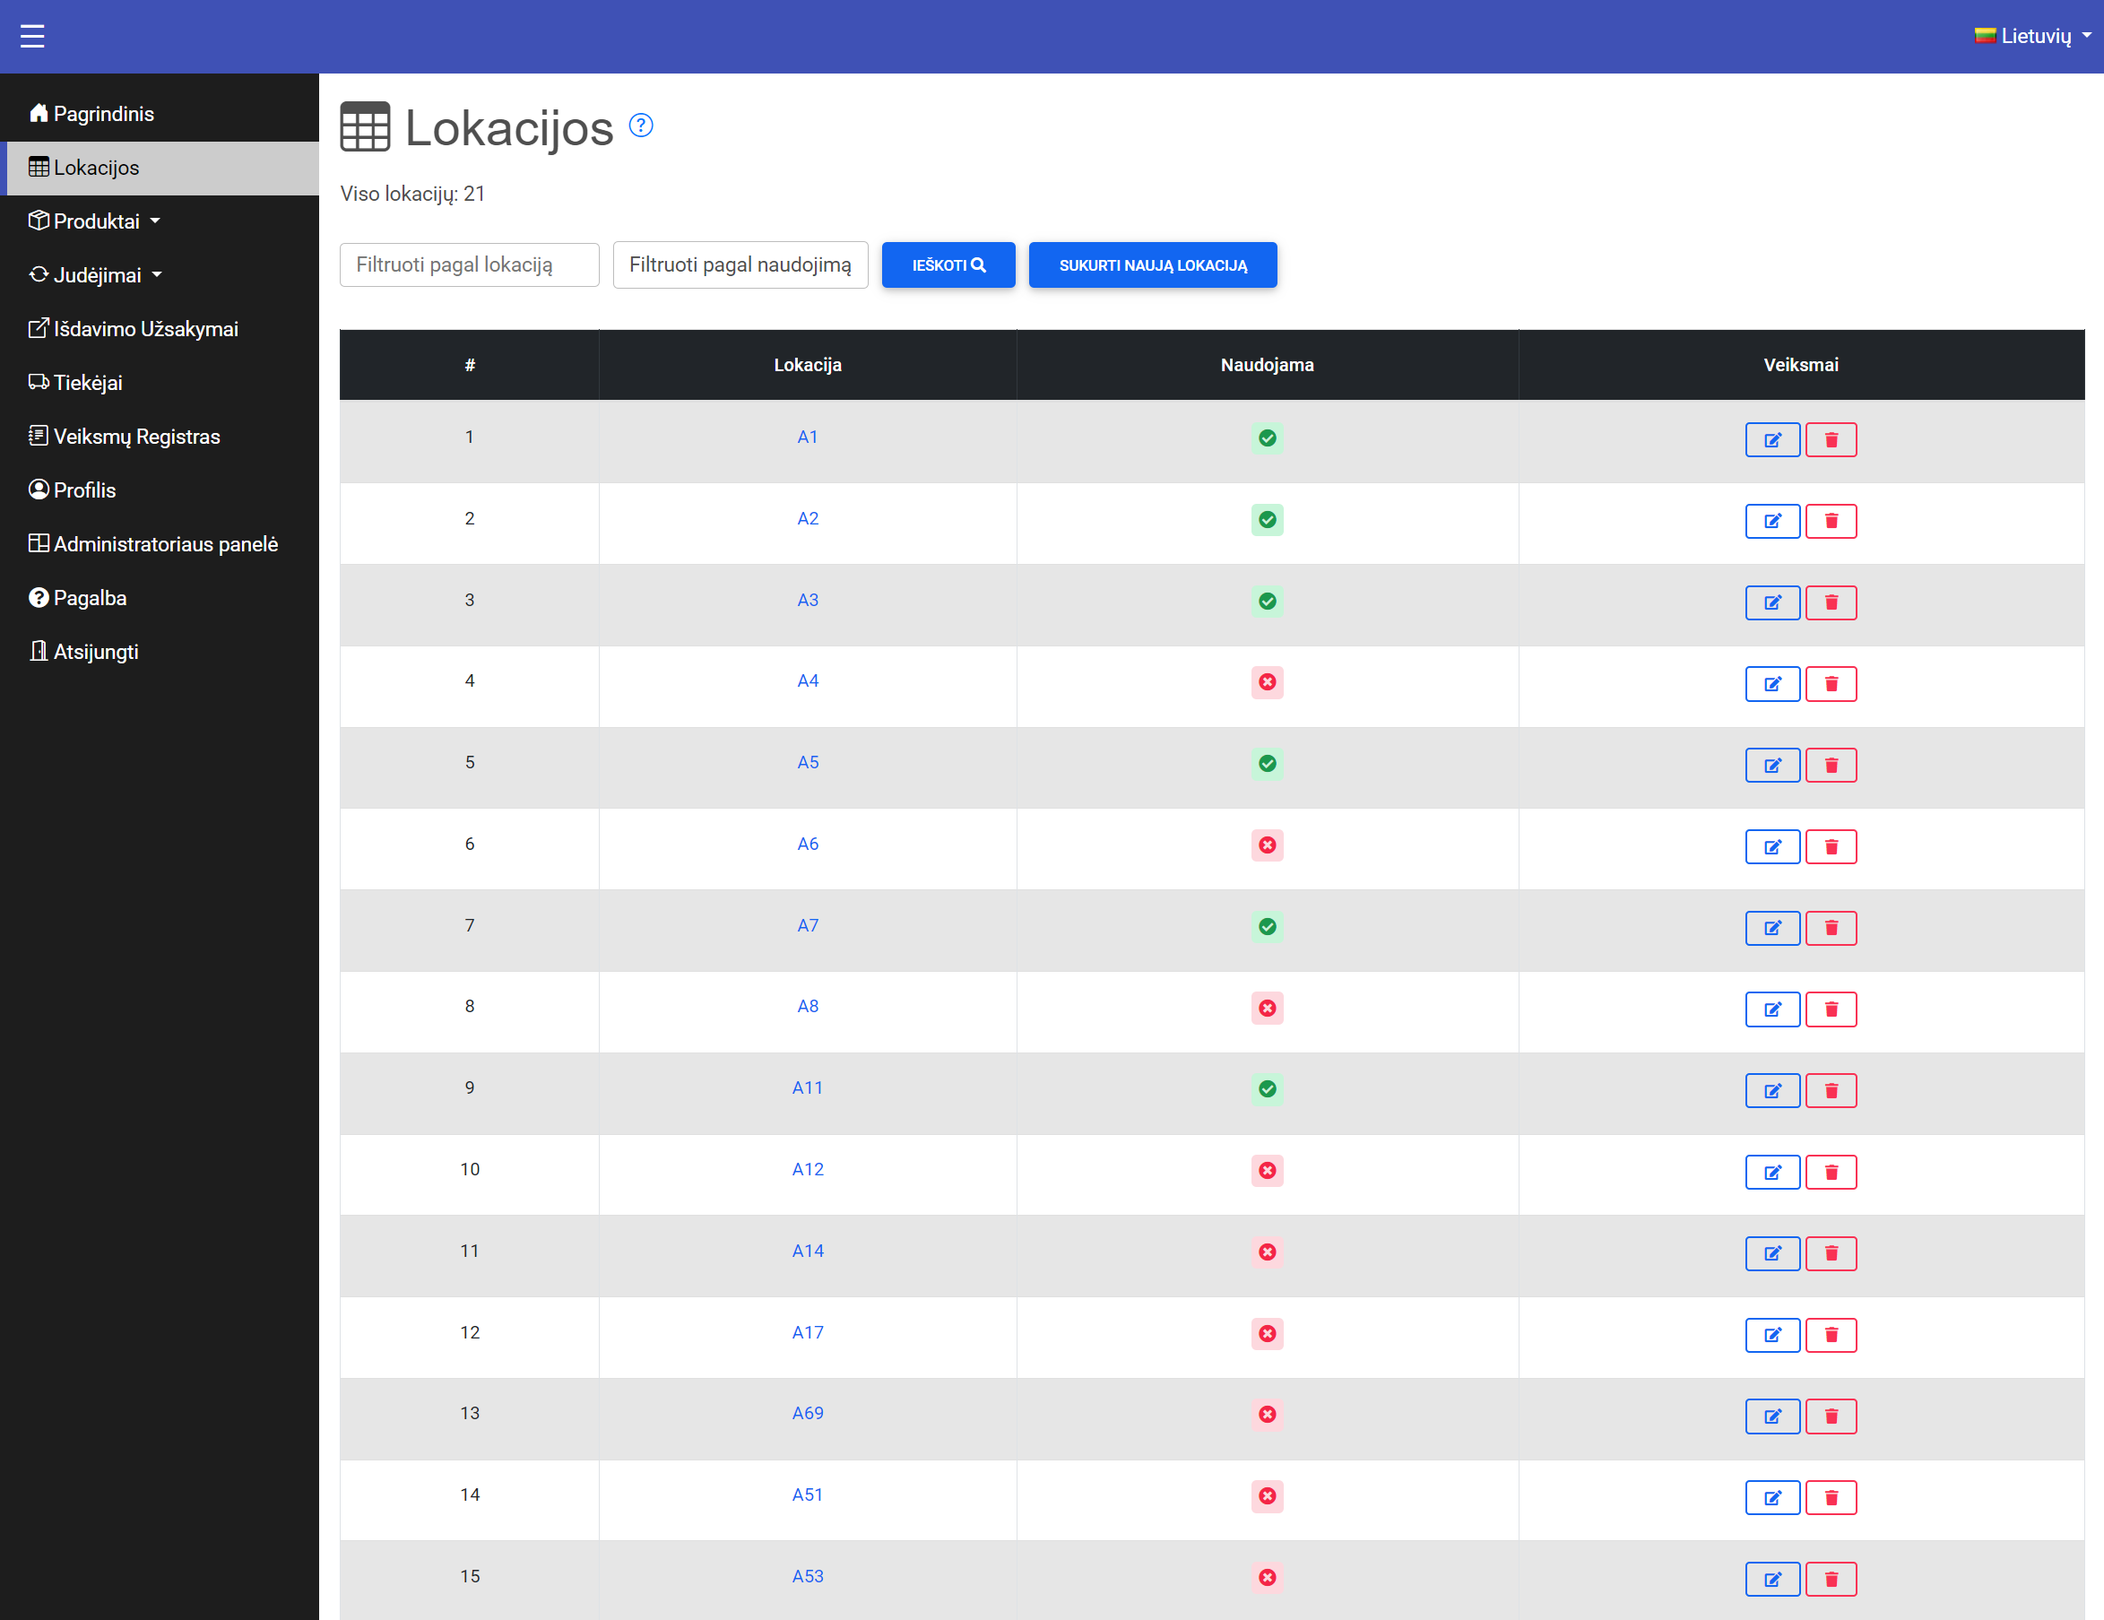The height and width of the screenshot is (1620, 2104).
Task: Click the red unused status icon for A12
Action: (1267, 1170)
